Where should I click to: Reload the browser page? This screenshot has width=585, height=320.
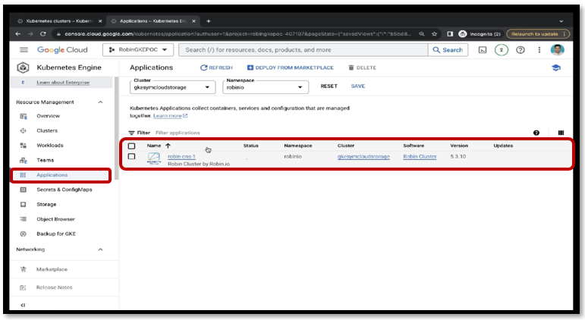coord(43,34)
